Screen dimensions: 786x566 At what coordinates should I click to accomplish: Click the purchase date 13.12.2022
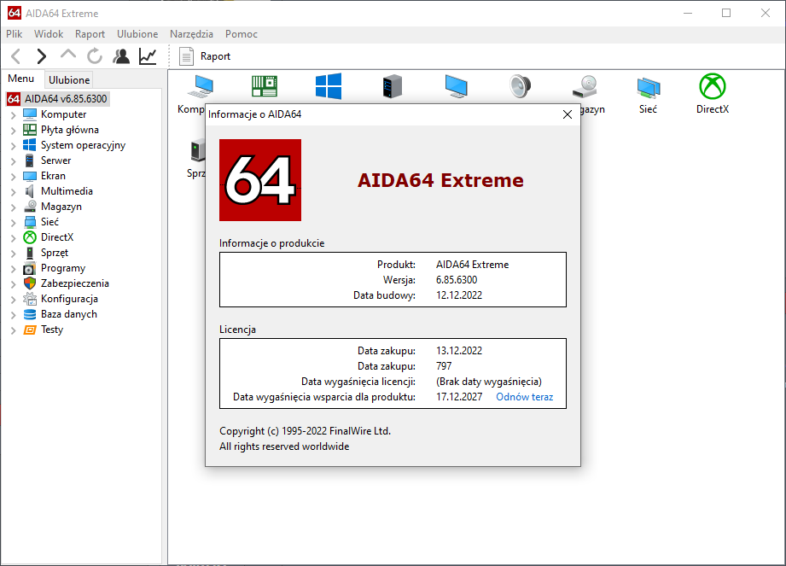[x=458, y=351]
